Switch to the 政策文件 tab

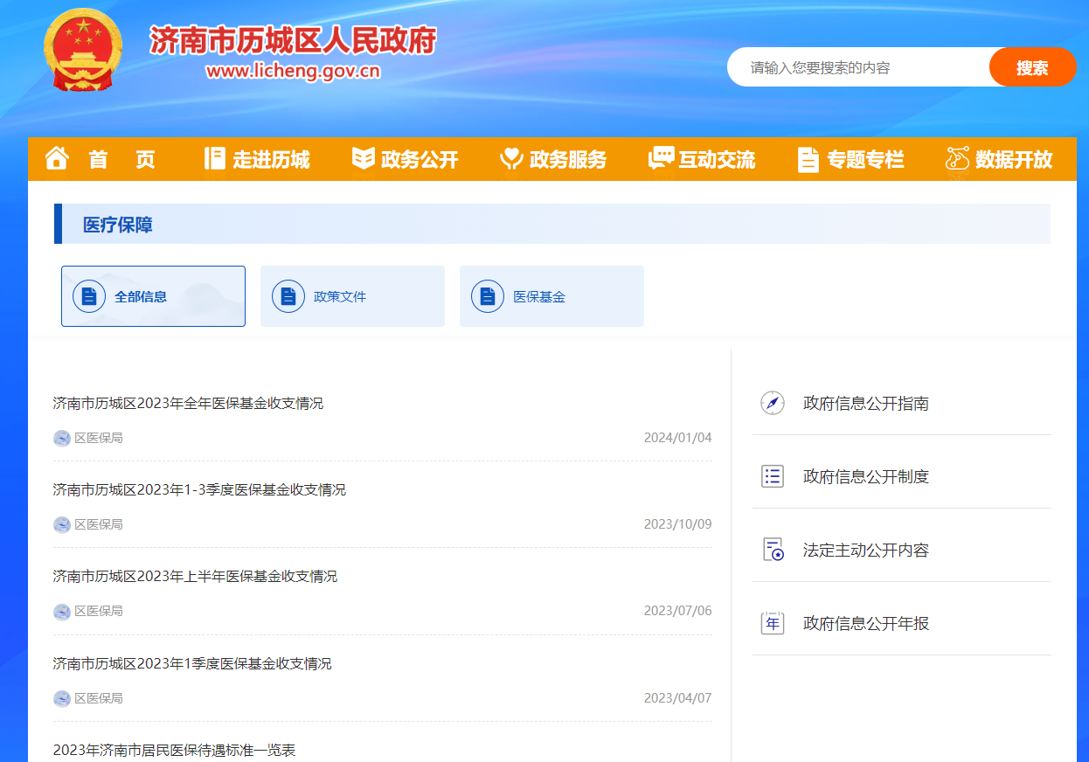[x=352, y=296]
